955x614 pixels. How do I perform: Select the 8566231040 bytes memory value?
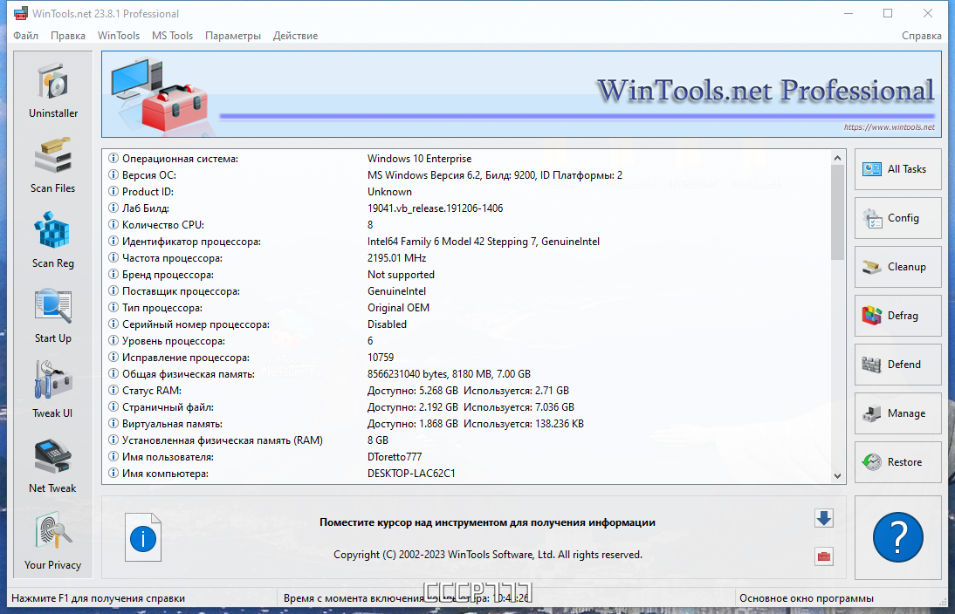[x=449, y=373]
